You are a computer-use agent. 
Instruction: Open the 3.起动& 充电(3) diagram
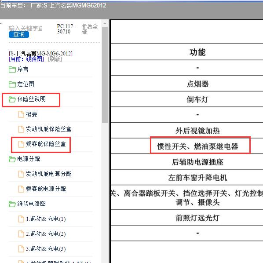point(46,248)
